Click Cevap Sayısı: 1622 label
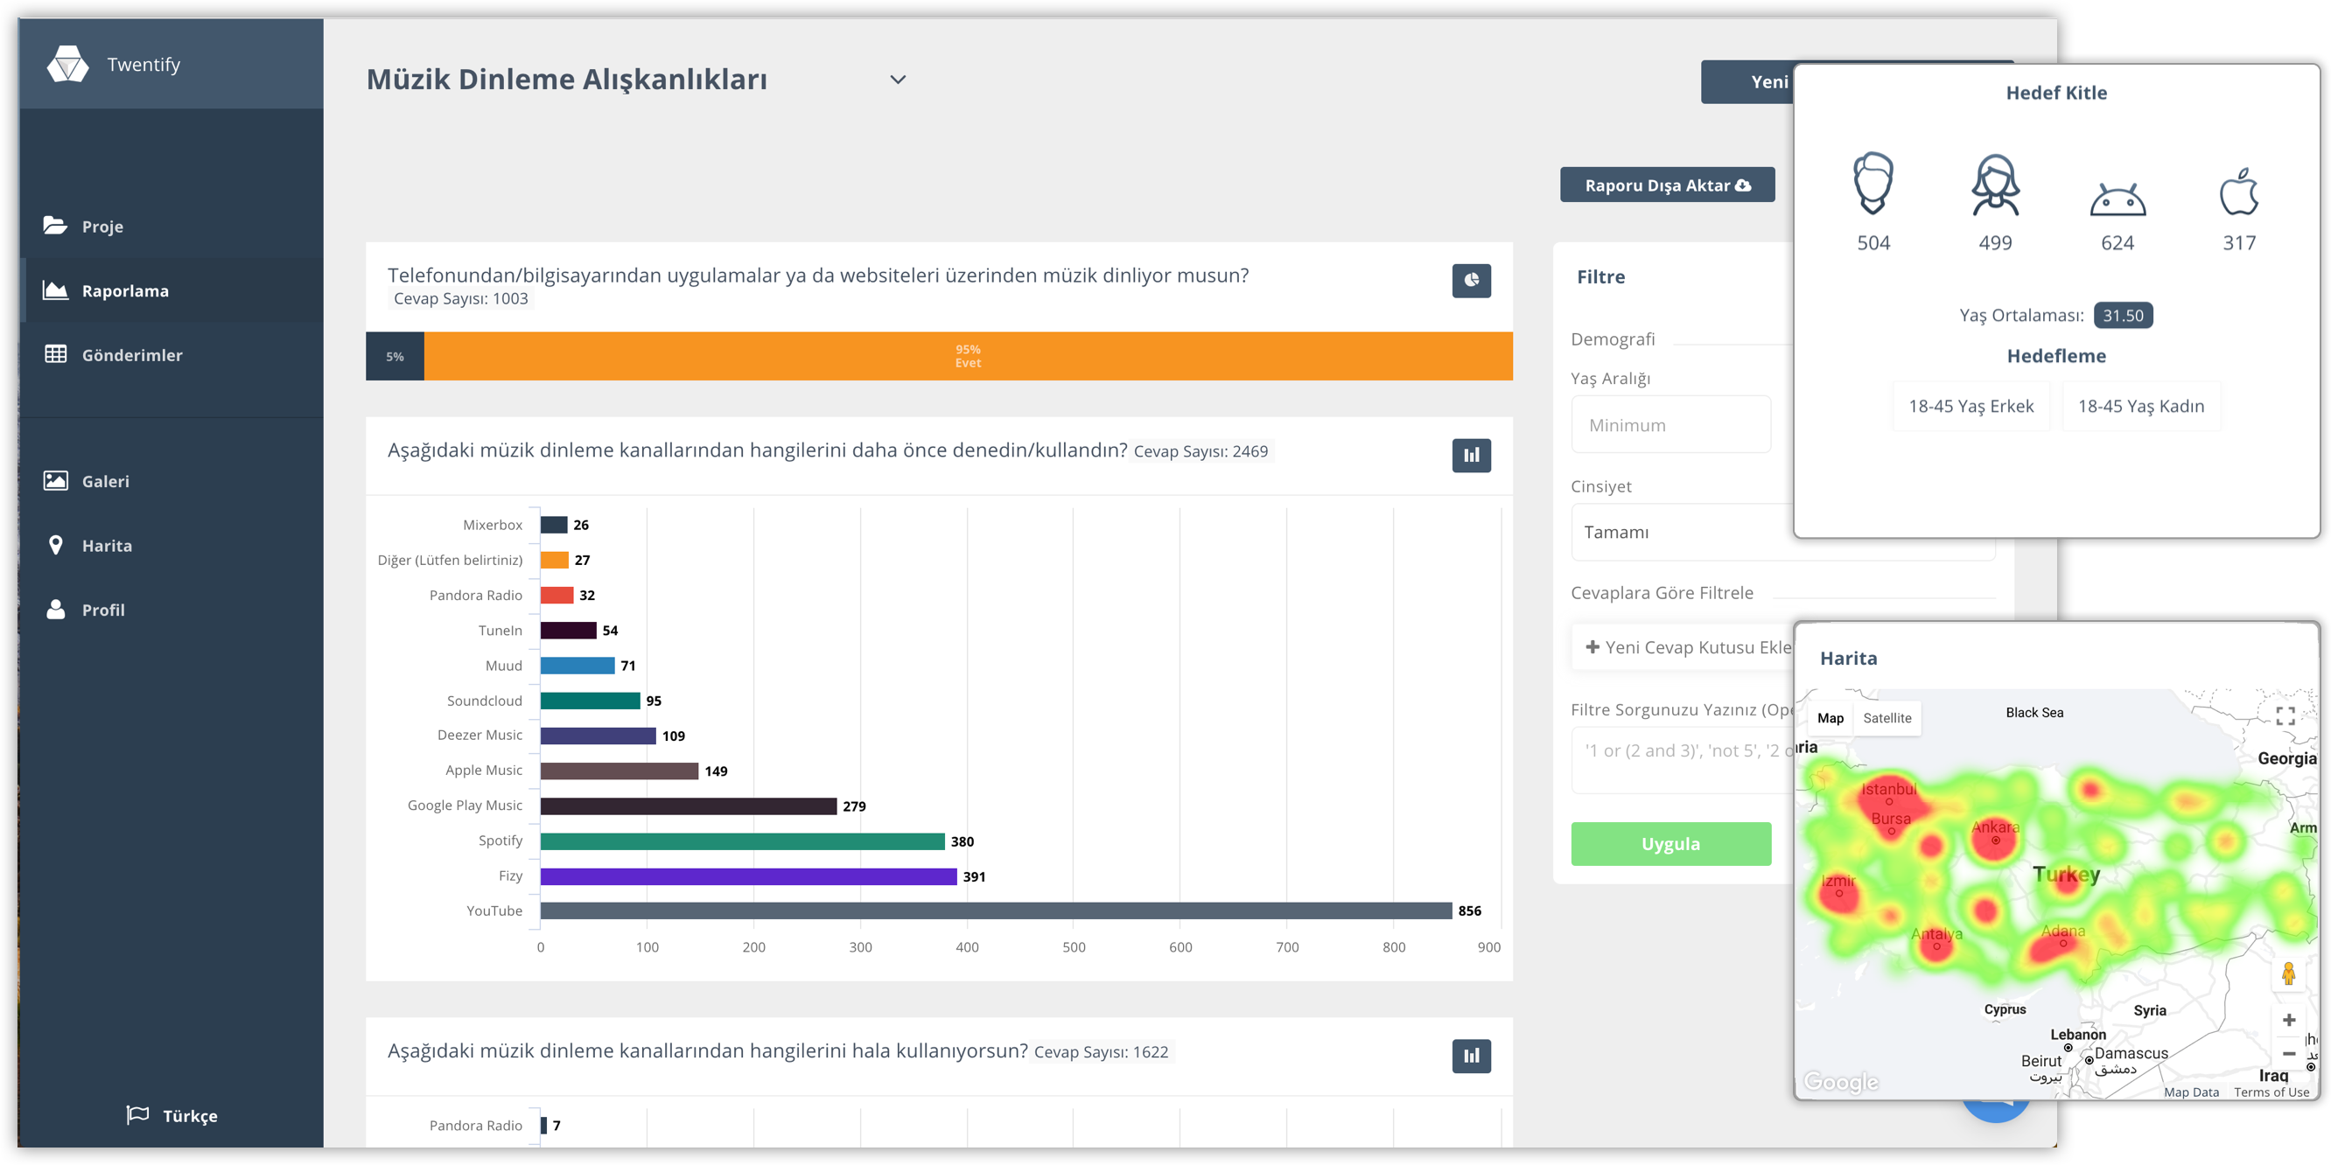Viewport: 2331px width, 1165px height. 1101,1051
